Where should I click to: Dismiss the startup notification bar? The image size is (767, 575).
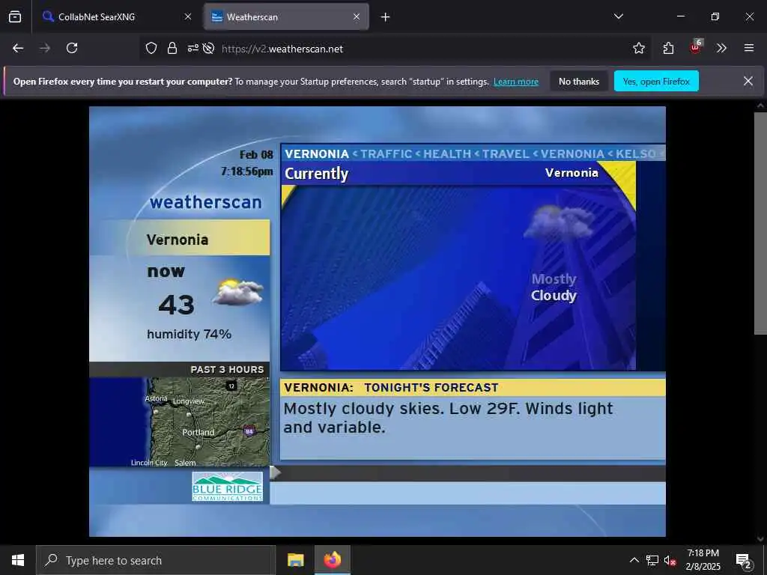(x=748, y=81)
